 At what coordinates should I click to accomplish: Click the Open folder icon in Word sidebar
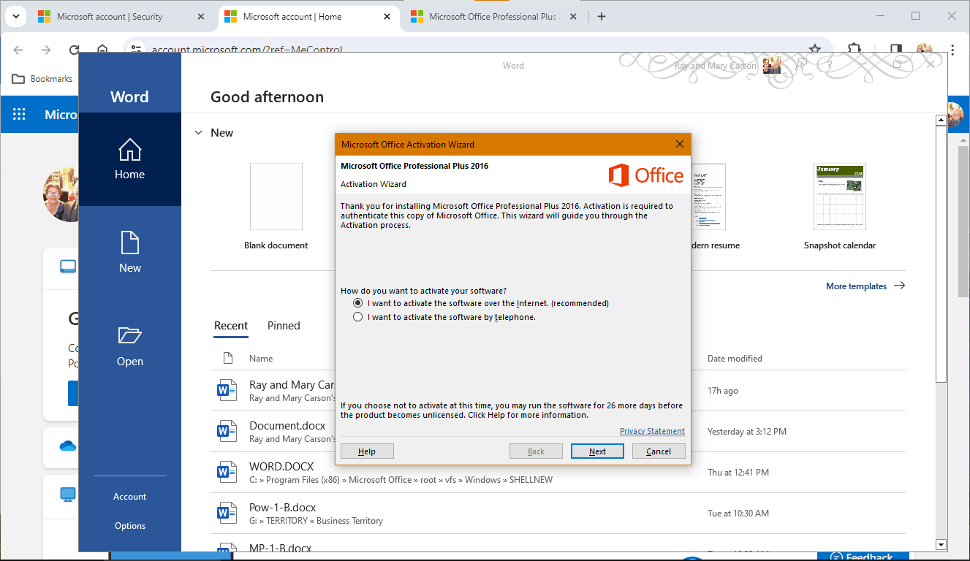point(129,335)
